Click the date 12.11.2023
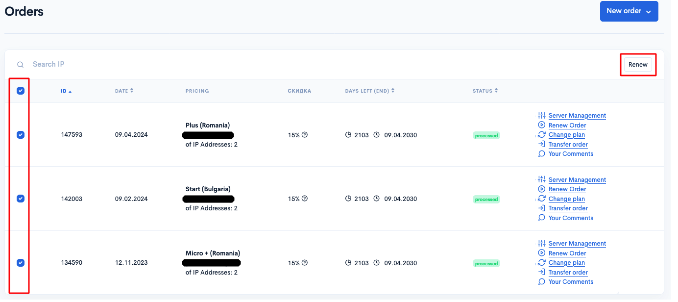 (131, 263)
